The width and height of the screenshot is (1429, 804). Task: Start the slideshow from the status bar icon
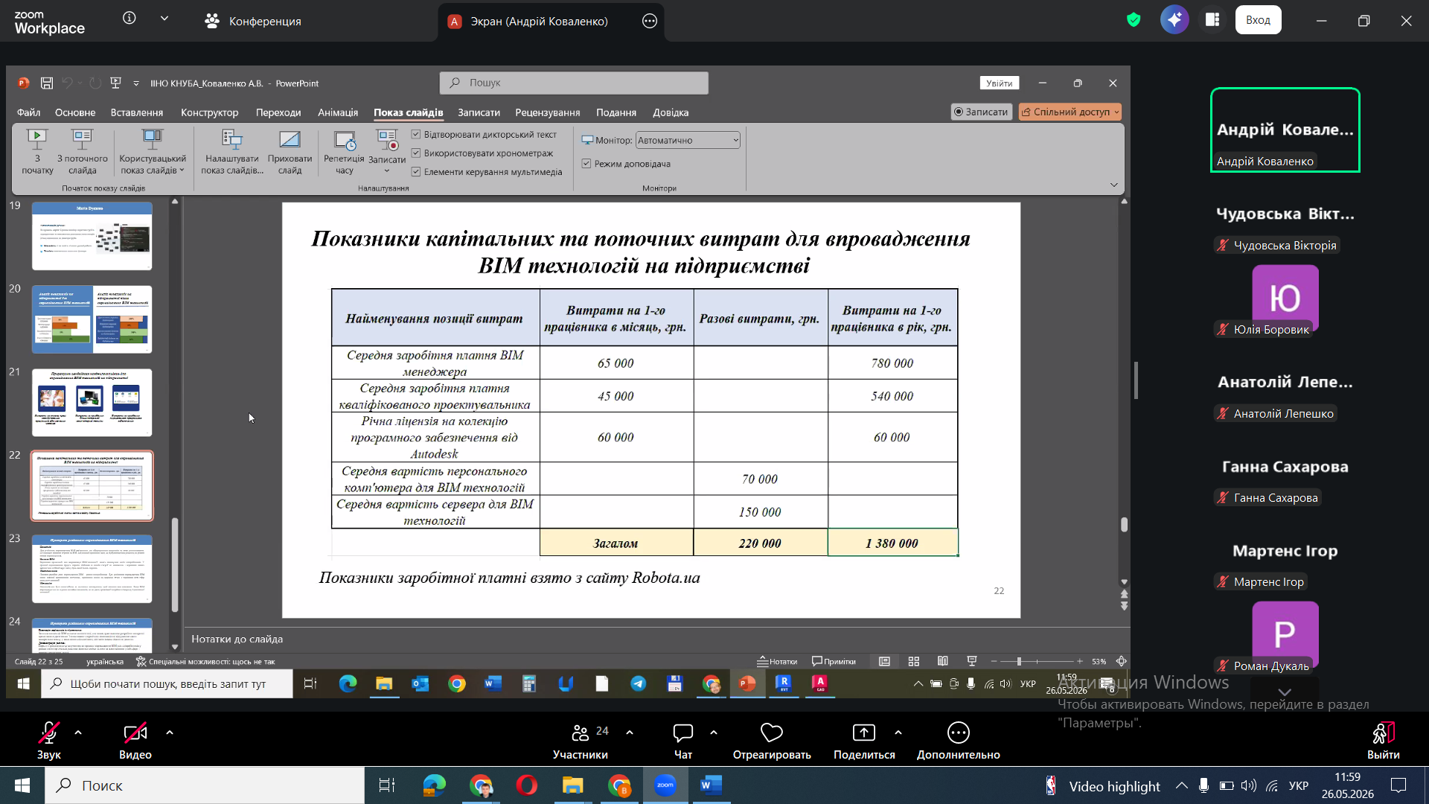pyautogui.click(x=972, y=661)
